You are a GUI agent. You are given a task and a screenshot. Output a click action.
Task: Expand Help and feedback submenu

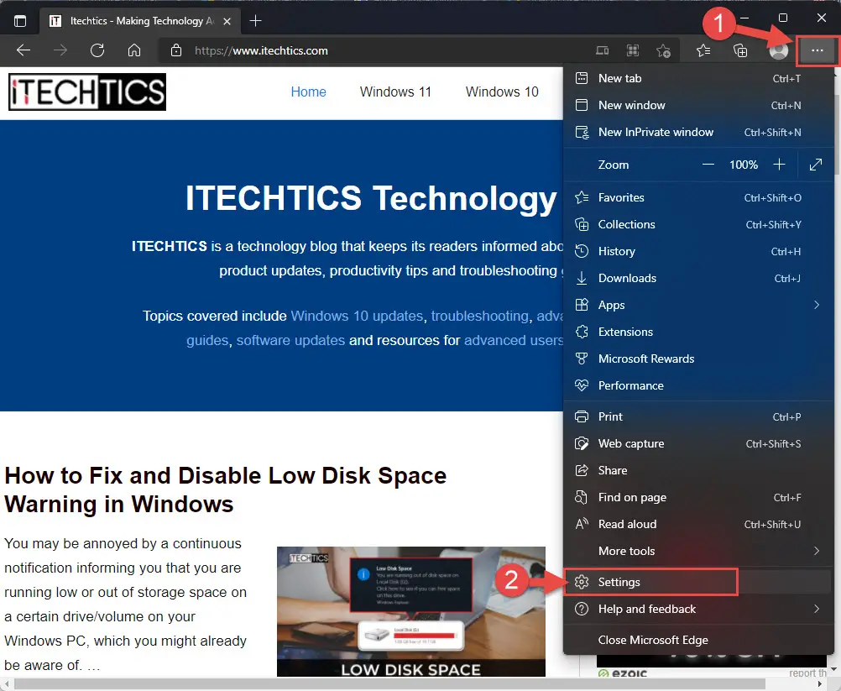[697, 609]
